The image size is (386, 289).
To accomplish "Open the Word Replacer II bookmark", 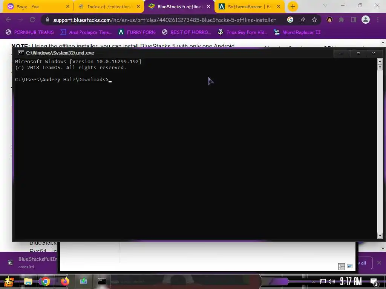I will tap(297, 32).
